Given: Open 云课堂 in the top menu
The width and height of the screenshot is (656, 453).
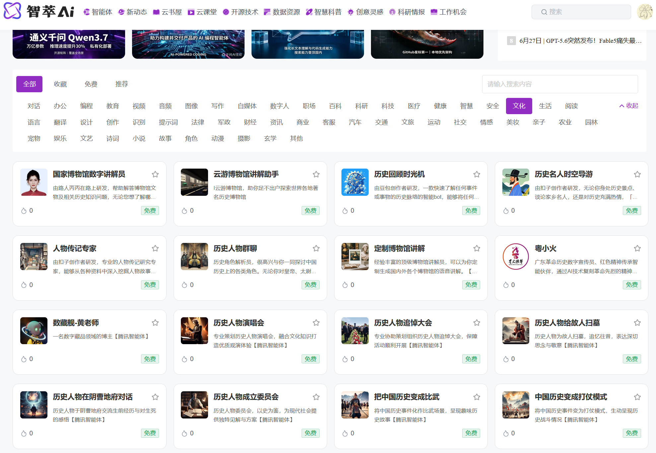Looking at the screenshot, I should (x=202, y=12).
